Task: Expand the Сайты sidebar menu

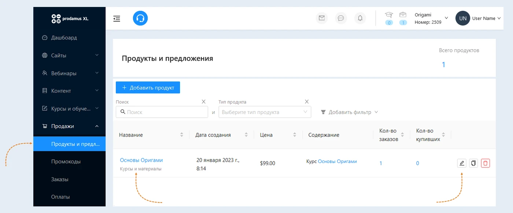Action: coord(70,56)
